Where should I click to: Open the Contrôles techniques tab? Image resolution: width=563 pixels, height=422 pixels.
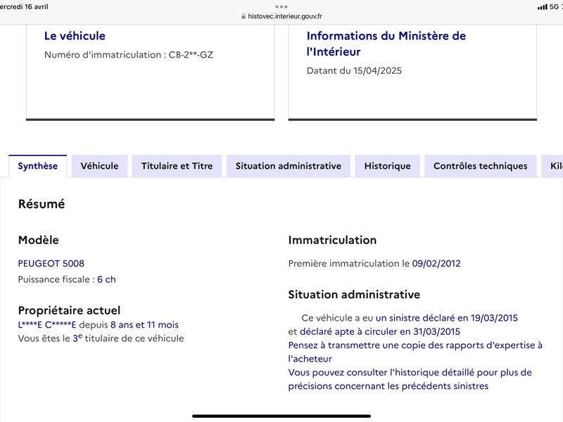481,166
